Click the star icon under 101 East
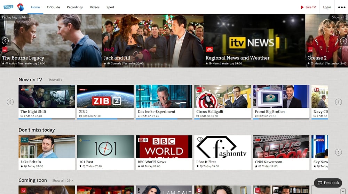 [80, 166]
